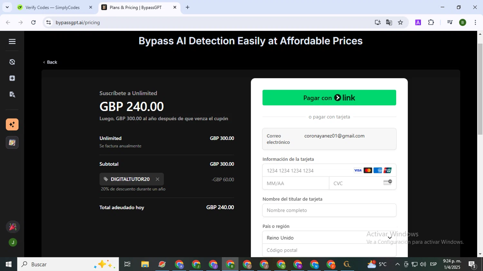This screenshot has height=271, width=483.
Task: Click the American Express logo
Action: click(x=378, y=170)
